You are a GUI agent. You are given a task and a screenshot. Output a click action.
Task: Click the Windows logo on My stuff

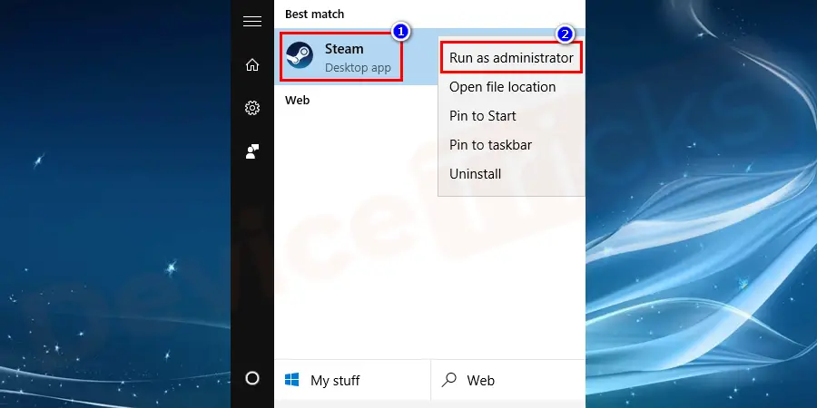(x=291, y=381)
